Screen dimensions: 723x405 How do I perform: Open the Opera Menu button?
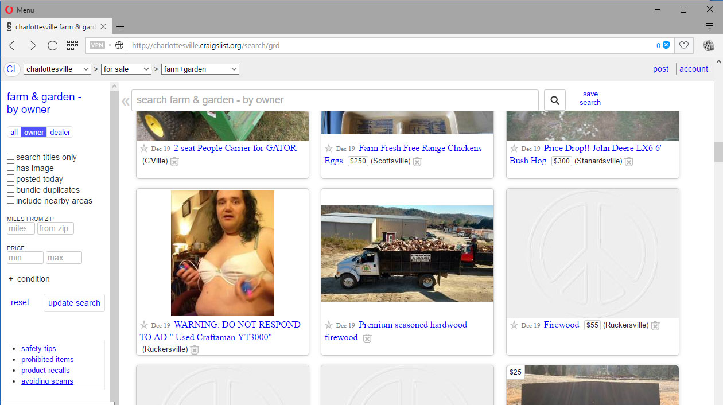pyautogui.click(x=20, y=10)
